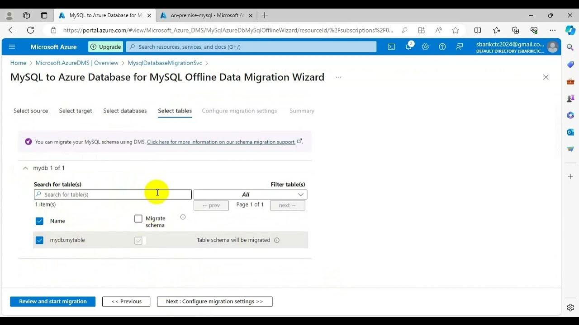
Task: Open the schema migration support link
Action: (221, 142)
